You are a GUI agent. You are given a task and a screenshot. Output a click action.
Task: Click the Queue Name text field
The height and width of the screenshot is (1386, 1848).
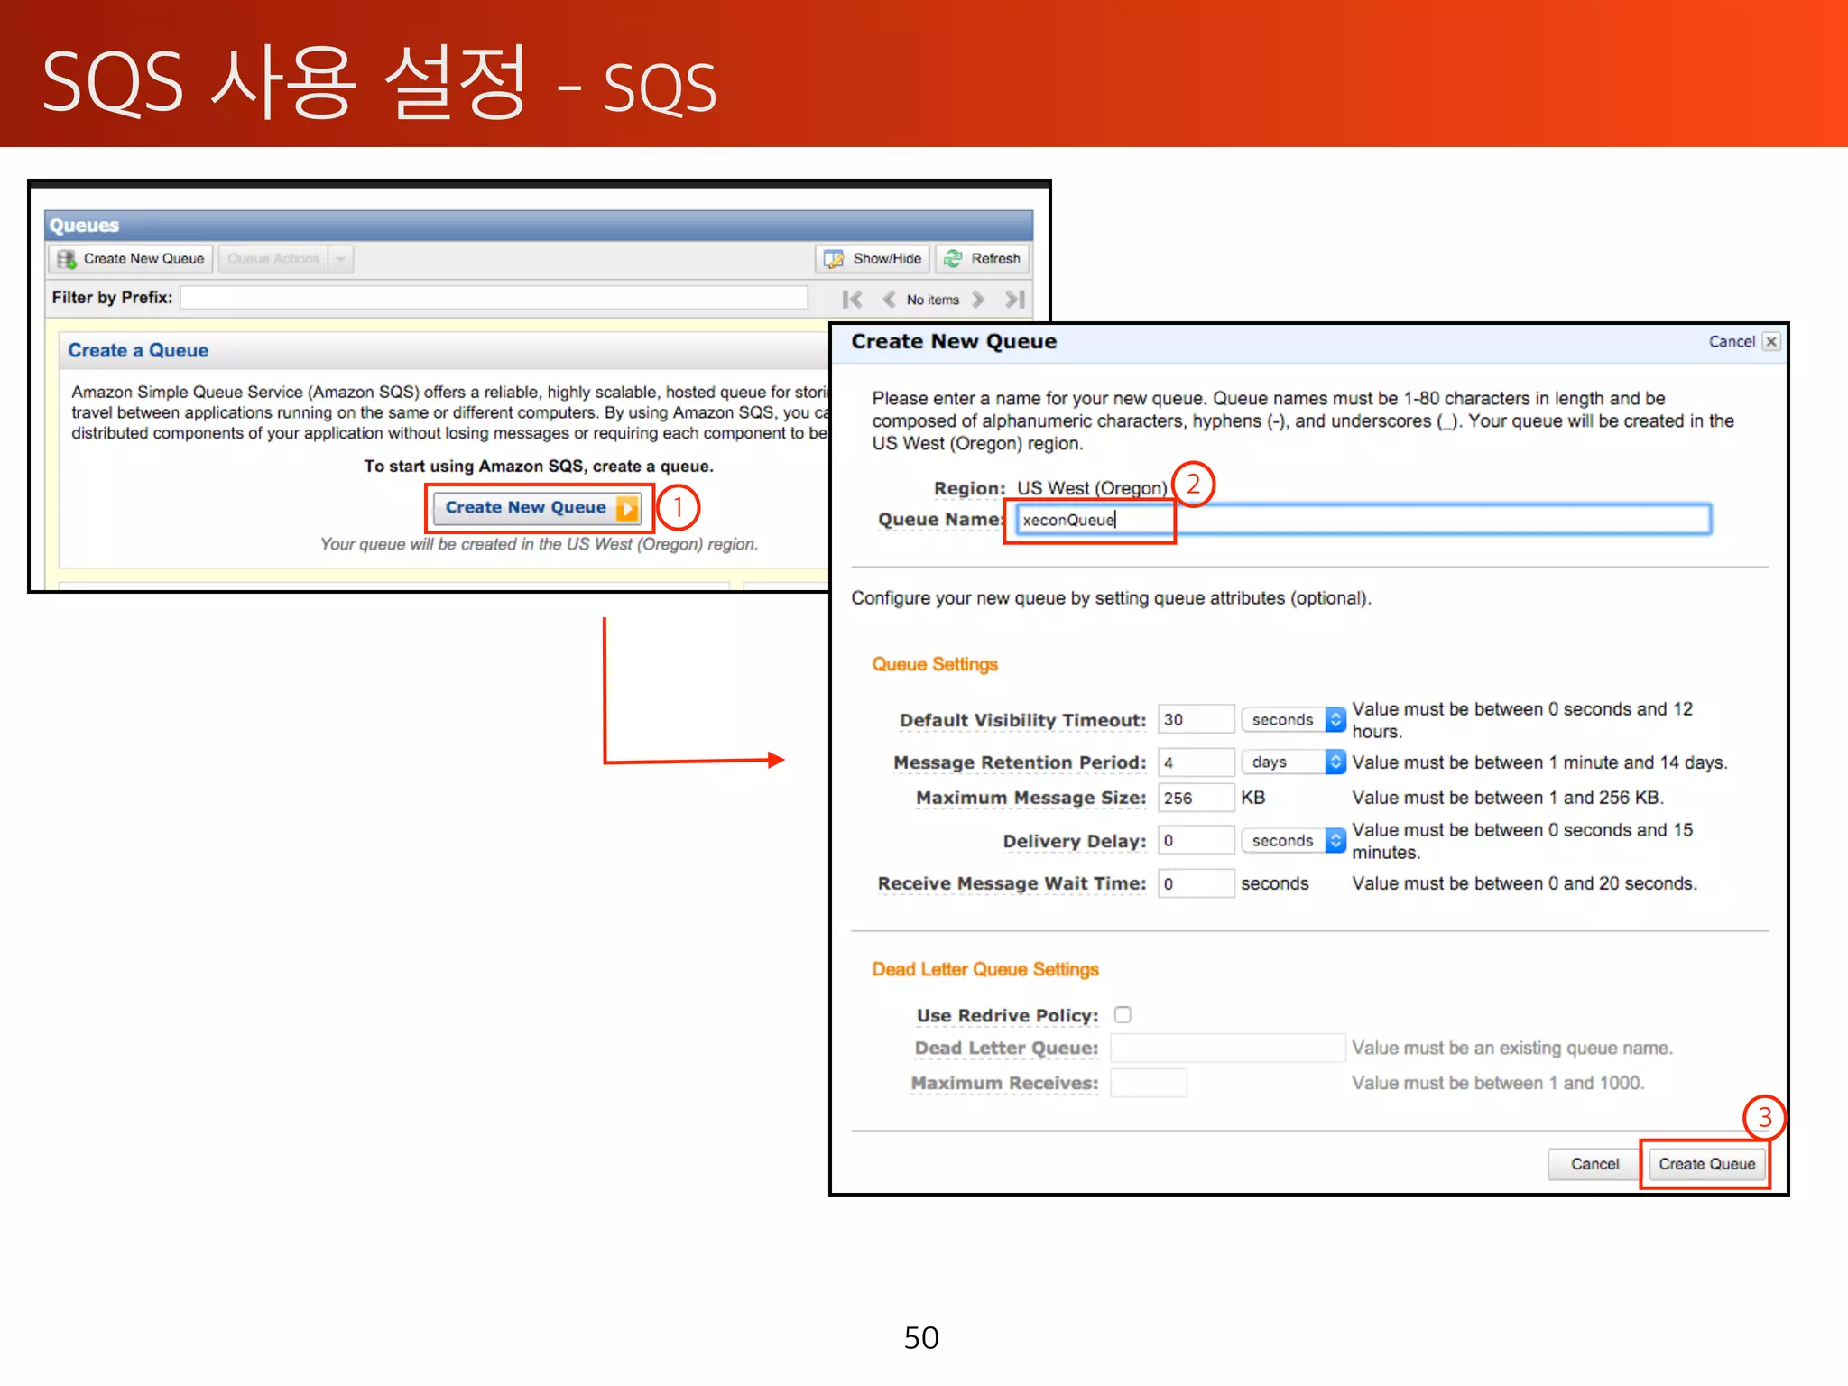click(1363, 520)
